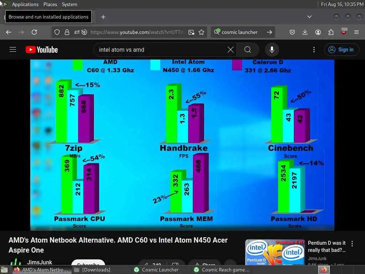Click the Firefox icon in the panel tray

(x=324, y=270)
